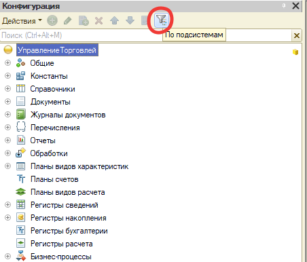Expand the Регистры накопления branch
The height and width of the screenshot is (262, 307).
[x=7, y=218]
